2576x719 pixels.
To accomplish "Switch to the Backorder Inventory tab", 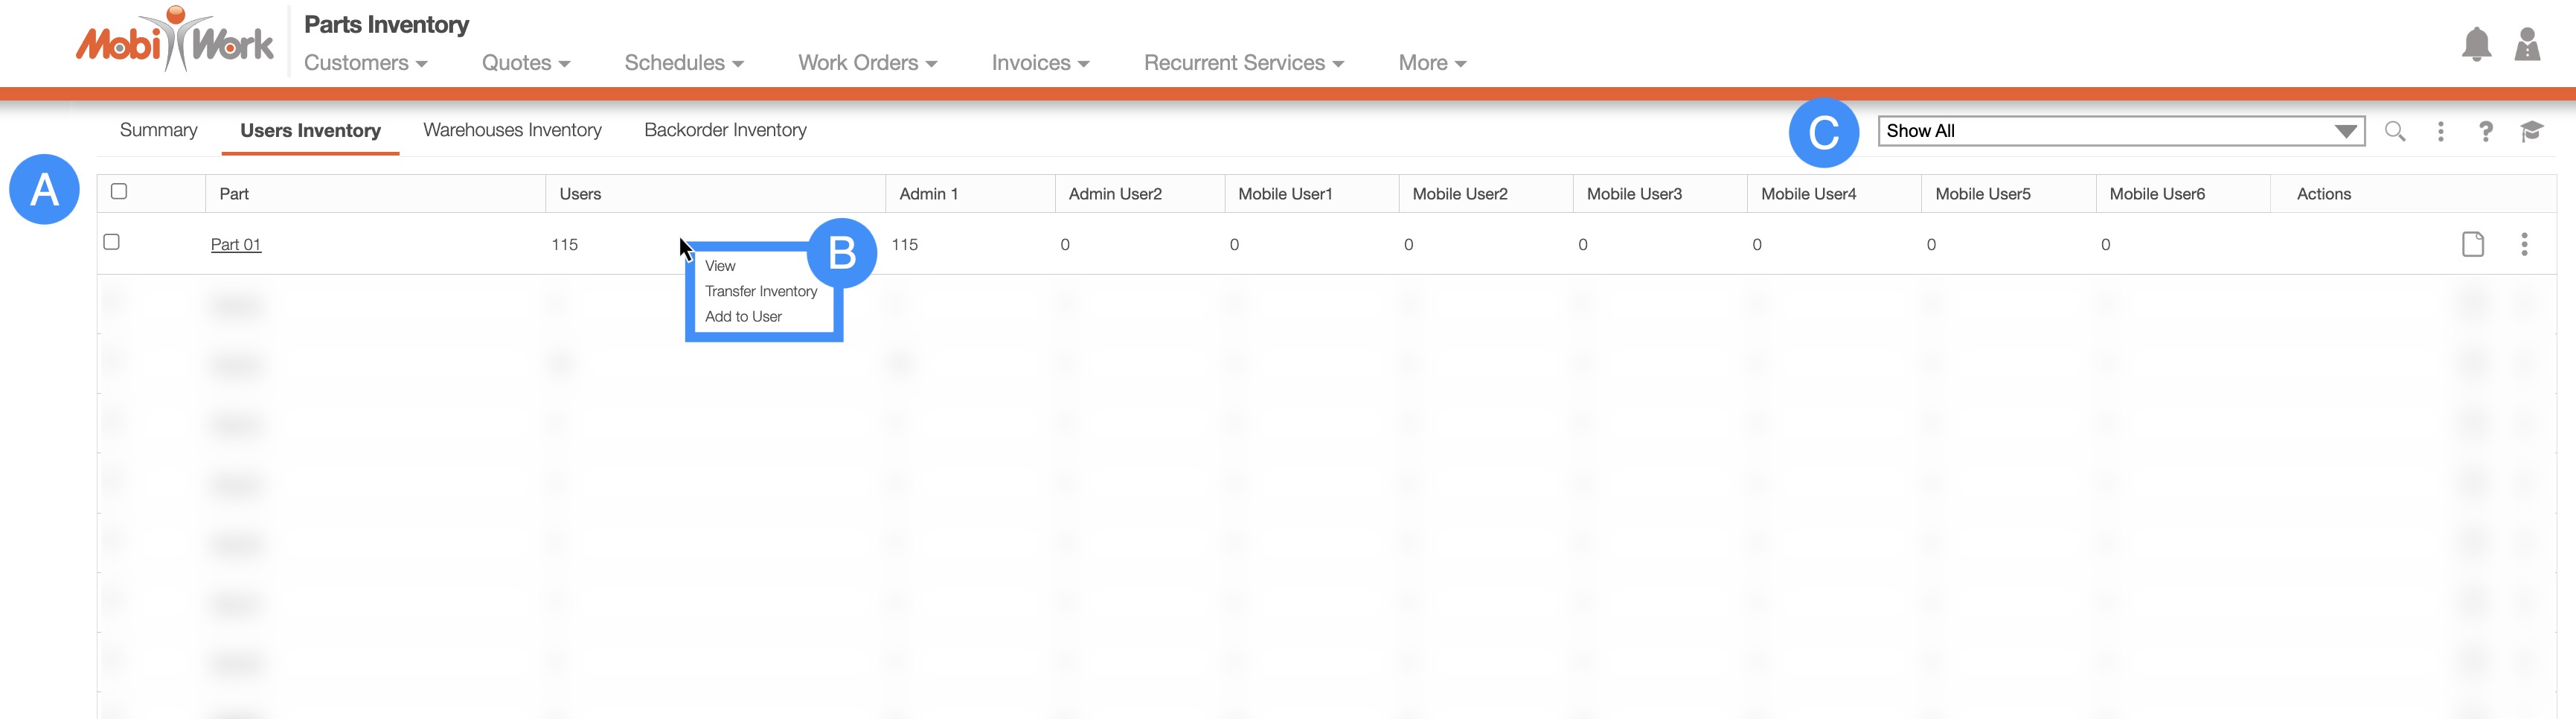I will click(x=725, y=130).
